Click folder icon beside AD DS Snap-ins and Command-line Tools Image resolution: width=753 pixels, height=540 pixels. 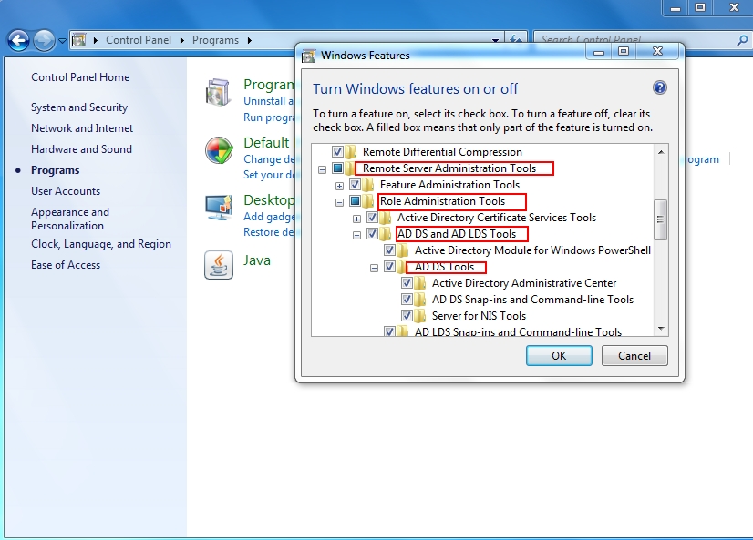click(x=420, y=300)
